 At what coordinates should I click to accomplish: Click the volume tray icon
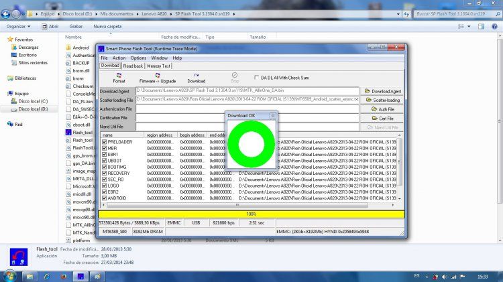444,276
